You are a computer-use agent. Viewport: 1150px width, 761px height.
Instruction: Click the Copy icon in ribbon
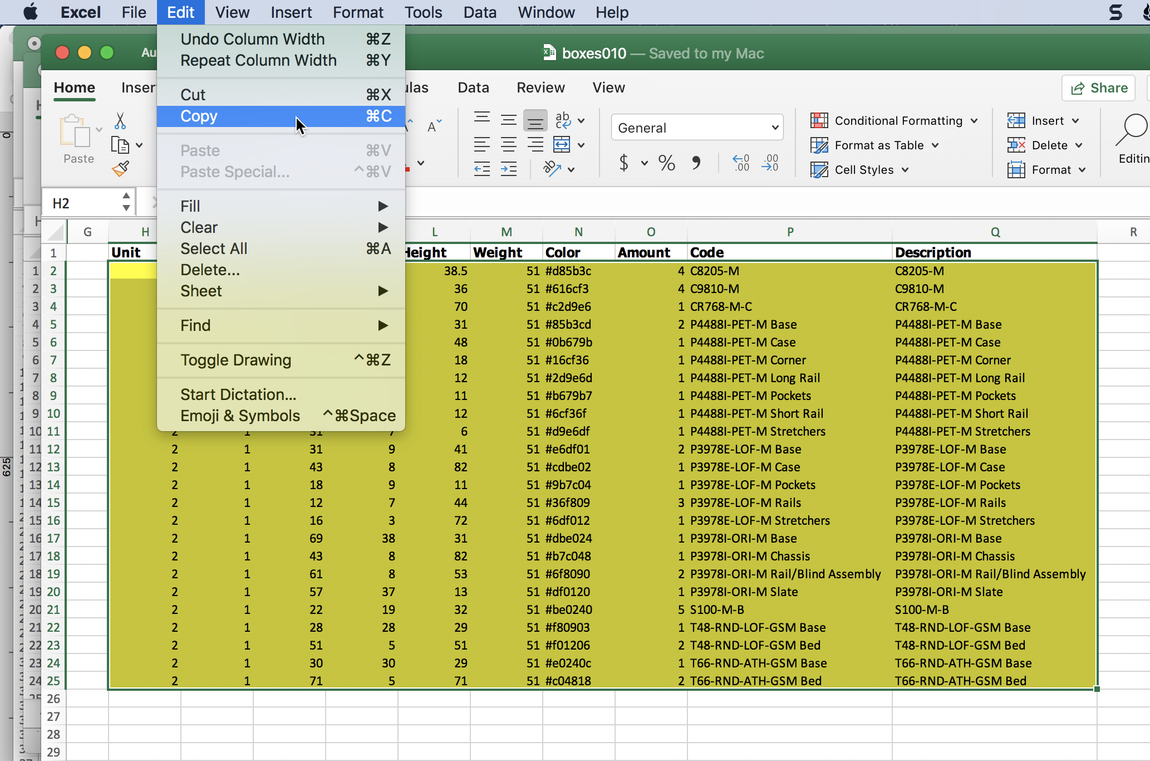[x=120, y=145]
